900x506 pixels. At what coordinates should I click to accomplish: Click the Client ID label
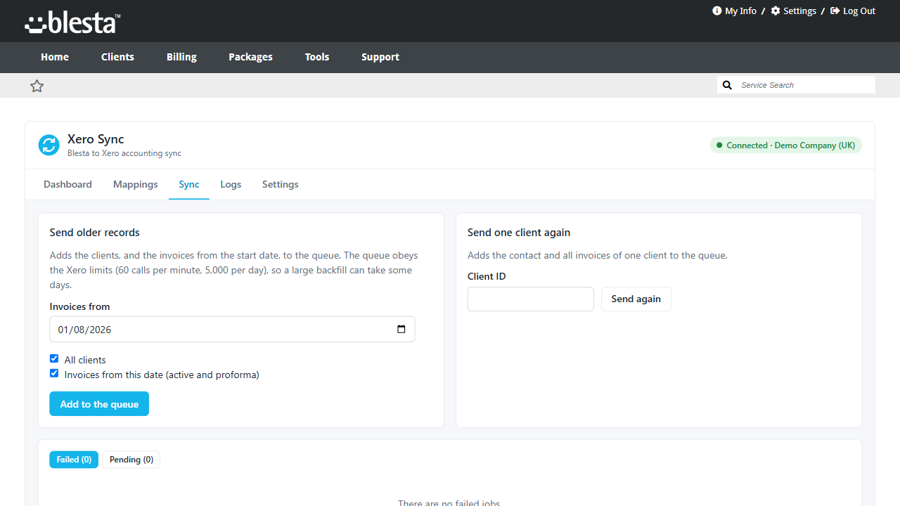487,276
